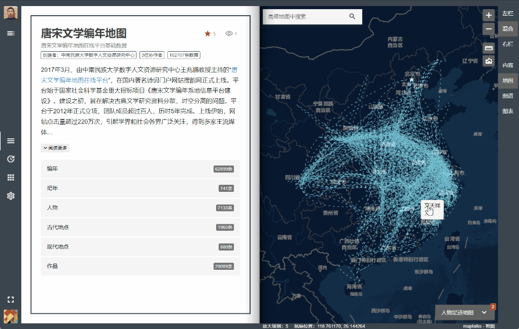Viewport: 519px width, 329px height.
Task: Click the eye views icon
Action: tap(229, 33)
